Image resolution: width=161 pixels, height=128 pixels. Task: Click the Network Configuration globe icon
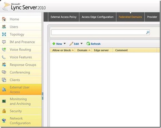coord(4,121)
